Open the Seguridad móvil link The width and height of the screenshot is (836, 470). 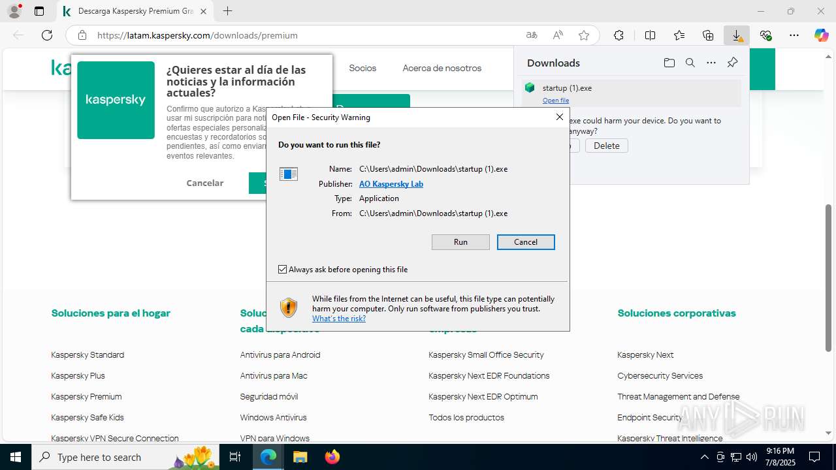pyautogui.click(x=269, y=396)
